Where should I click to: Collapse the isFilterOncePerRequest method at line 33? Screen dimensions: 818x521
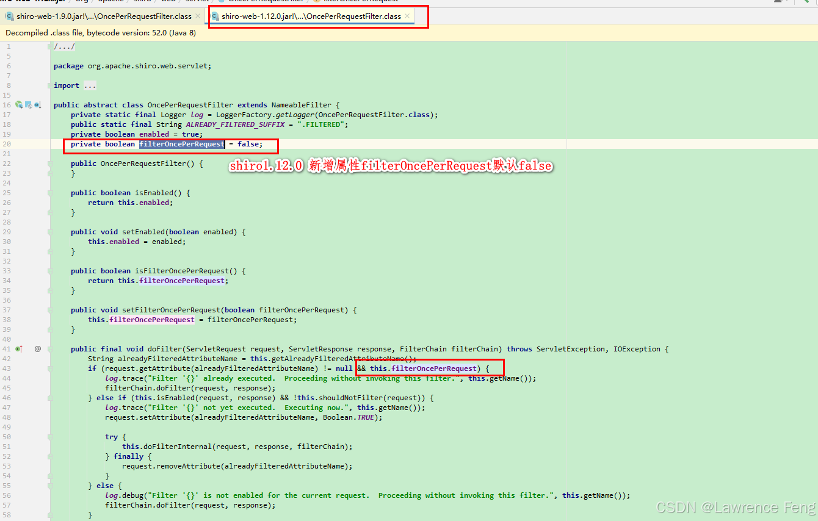50,271
